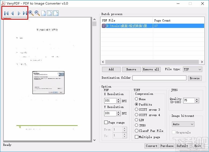Click the Y Resolution input field

(x=110, y=113)
